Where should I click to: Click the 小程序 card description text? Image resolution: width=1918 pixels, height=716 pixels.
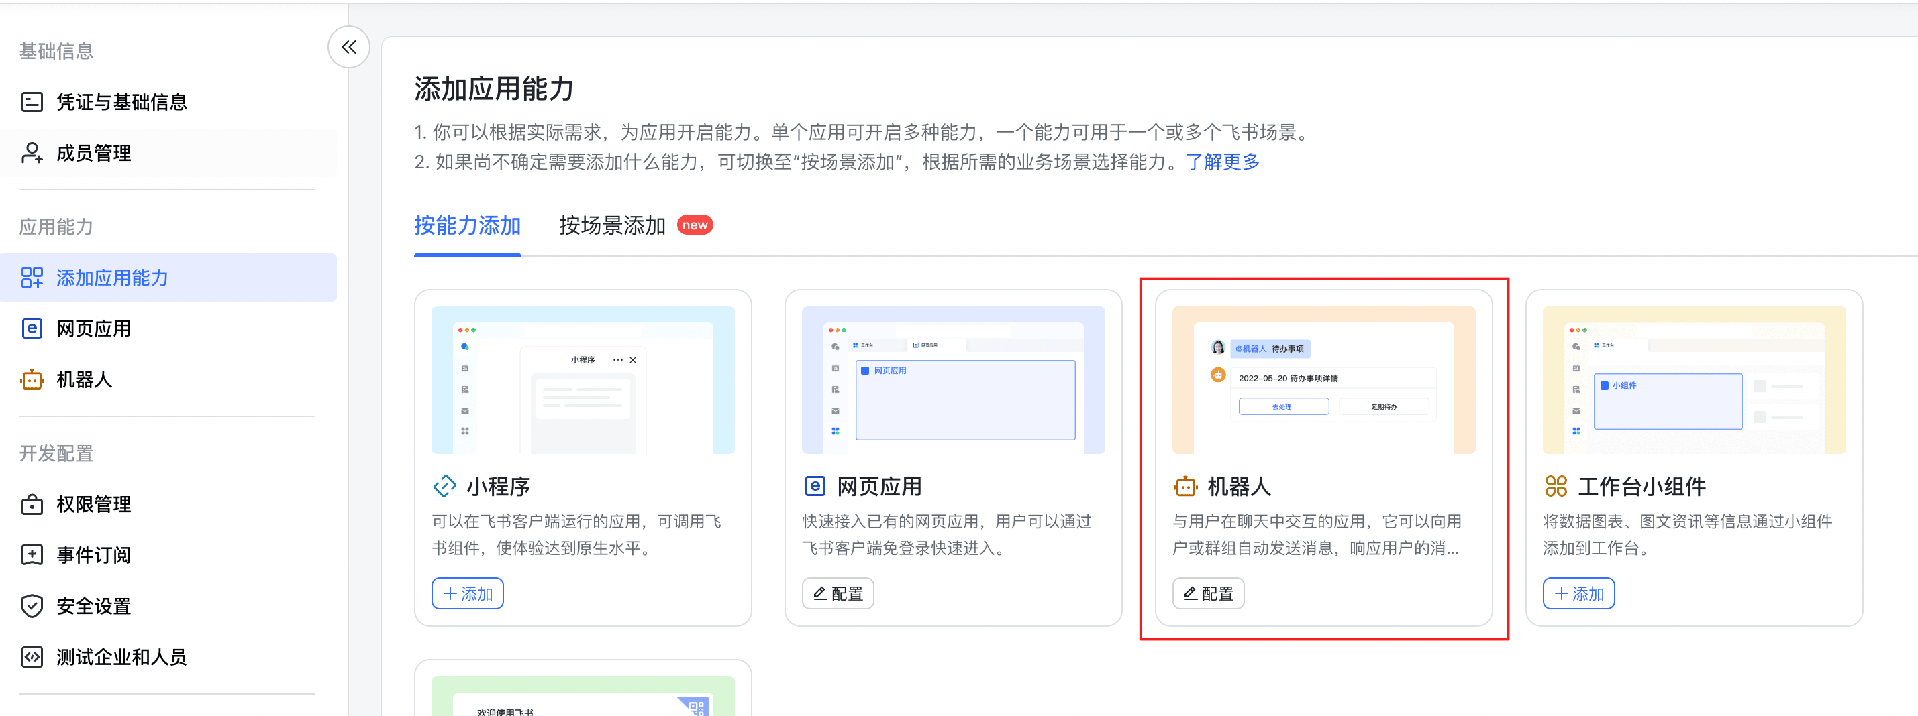coord(577,534)
